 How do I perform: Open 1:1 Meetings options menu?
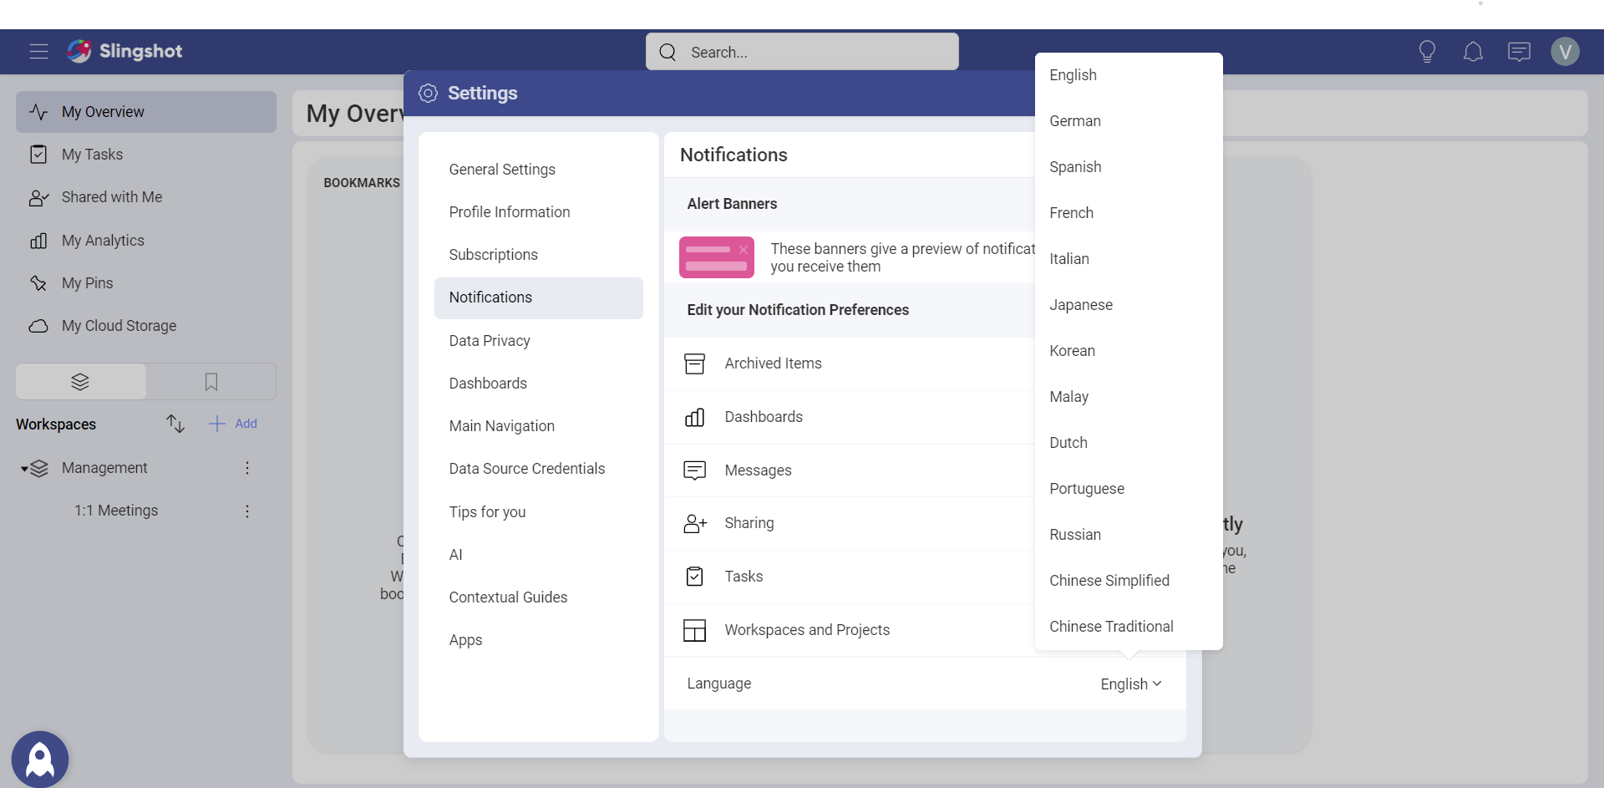pyautogui.click(x=247, y=511)
